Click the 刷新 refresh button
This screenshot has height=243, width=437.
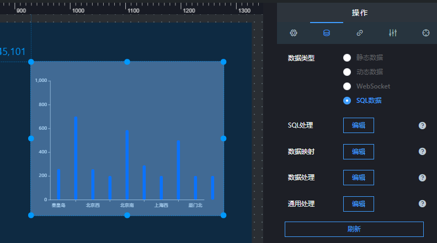[354, 229]
